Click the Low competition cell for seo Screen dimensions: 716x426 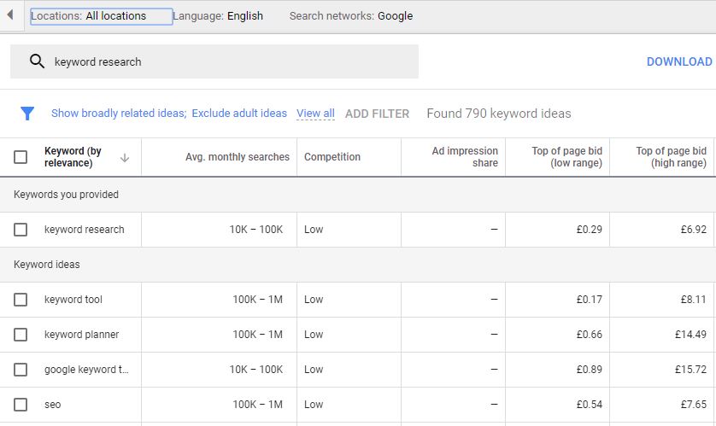click(x=314, y=405)
